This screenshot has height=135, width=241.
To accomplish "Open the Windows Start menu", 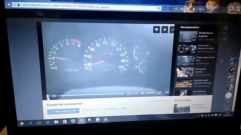I will [22, 123].
